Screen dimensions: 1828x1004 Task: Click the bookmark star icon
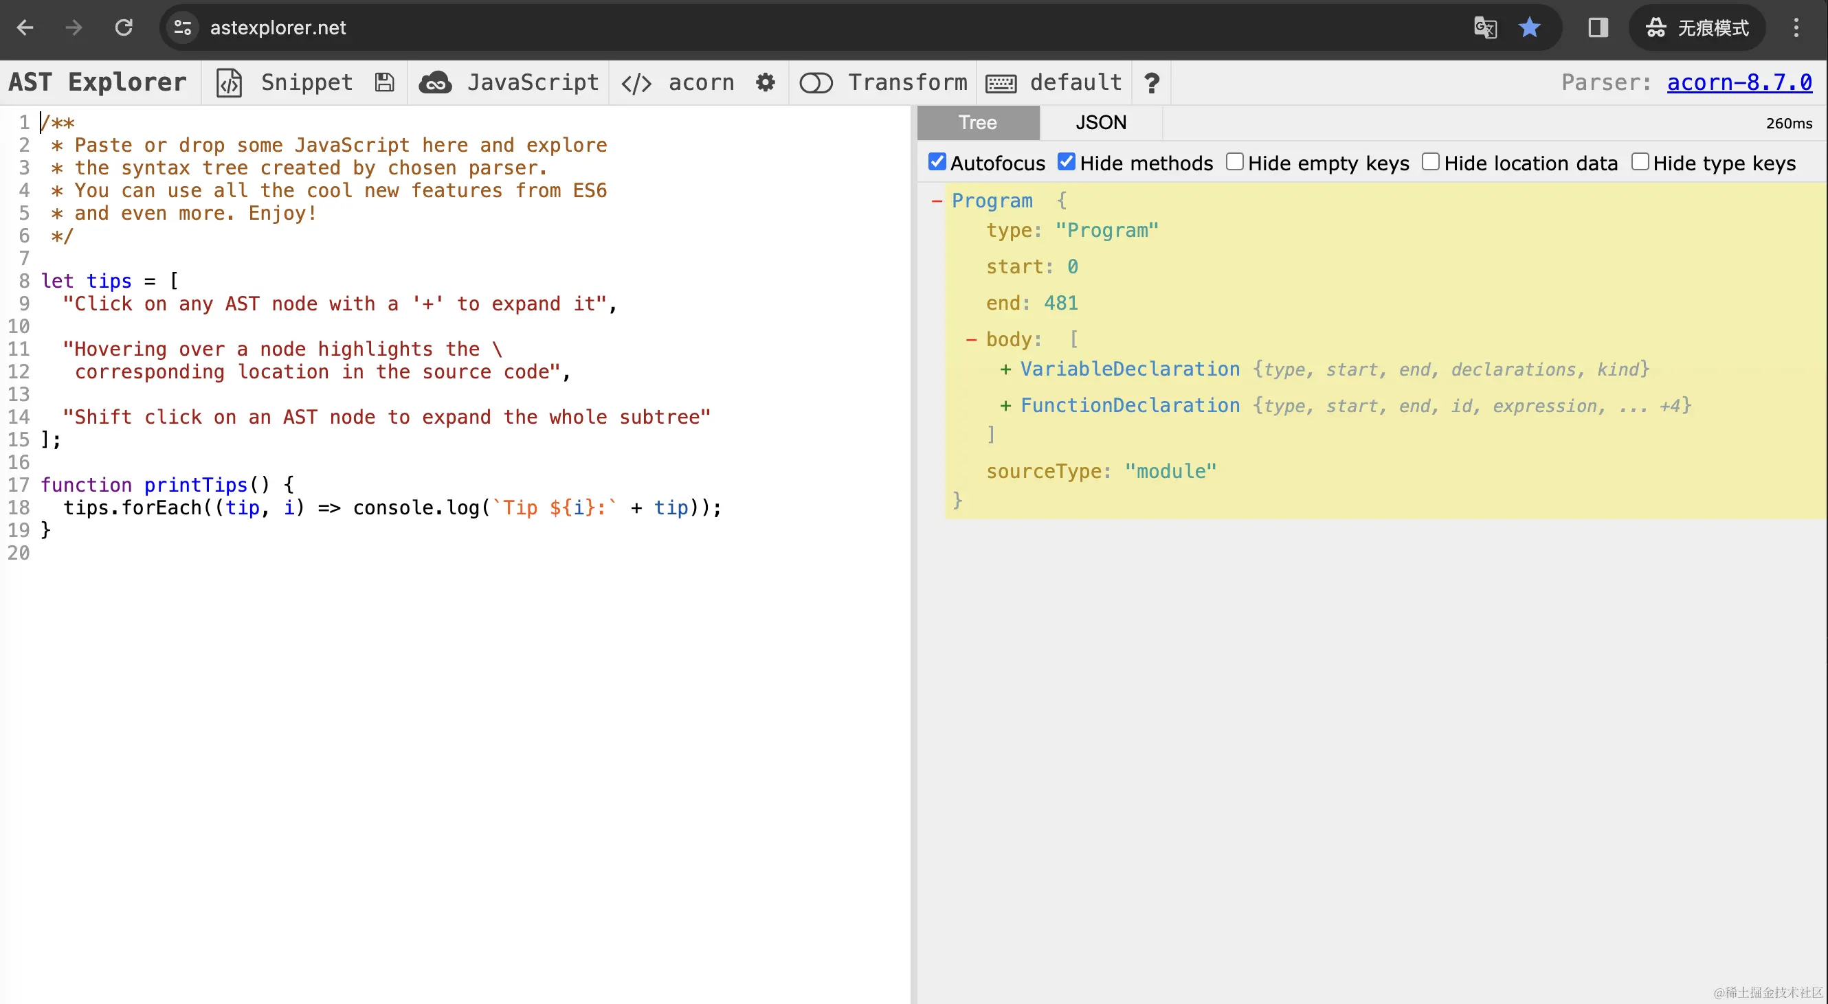(1529, 27)
